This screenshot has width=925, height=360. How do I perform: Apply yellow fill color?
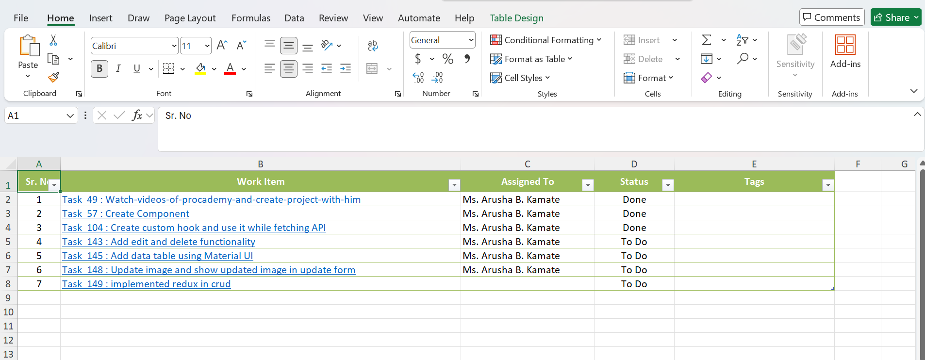click(x=200, y=69)
